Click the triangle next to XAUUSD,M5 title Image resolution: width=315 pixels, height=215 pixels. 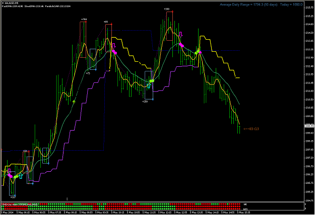click(3, 3)
